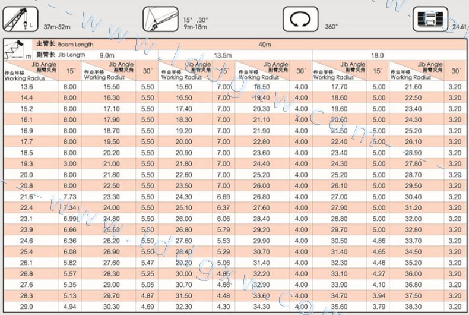Click the '34.30' working radius cell
Image resolution: width=469 pixels, height=315 pixels.
click(x=262, y=307)
